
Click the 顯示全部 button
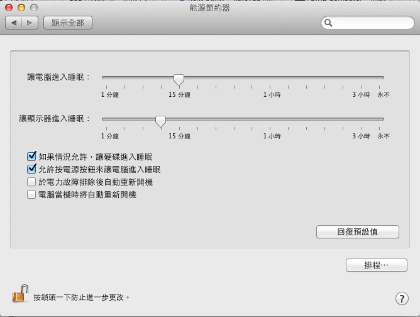click(x=68, y=23)
